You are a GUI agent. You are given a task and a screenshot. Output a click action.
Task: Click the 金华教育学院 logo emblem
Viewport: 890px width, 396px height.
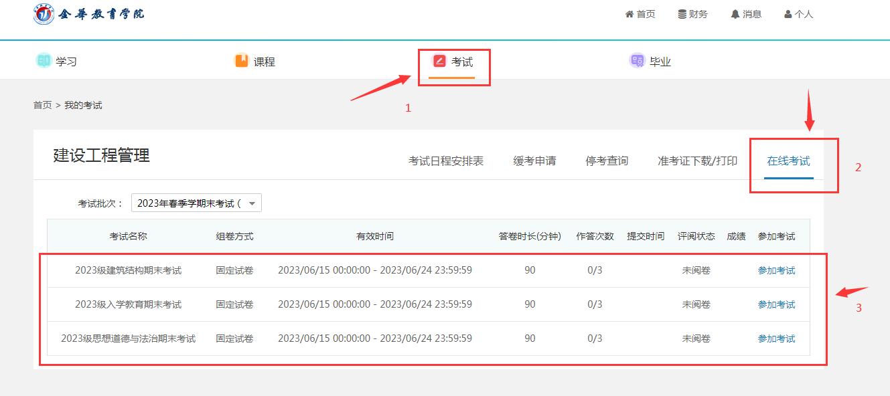tap(44, 14)
